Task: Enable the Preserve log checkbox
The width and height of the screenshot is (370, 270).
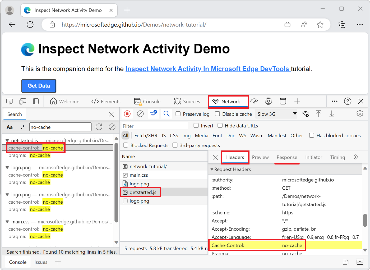Action: 178,114
